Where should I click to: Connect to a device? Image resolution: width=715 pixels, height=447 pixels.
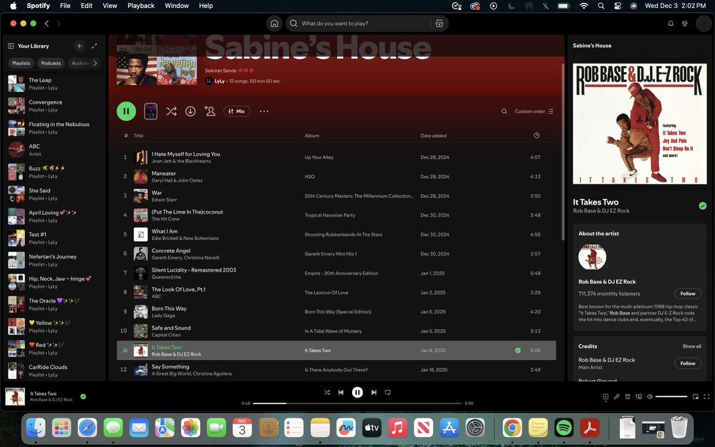point(639,396)
